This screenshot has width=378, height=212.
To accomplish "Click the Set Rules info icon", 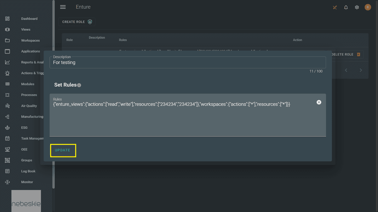I will pos(79,85).
